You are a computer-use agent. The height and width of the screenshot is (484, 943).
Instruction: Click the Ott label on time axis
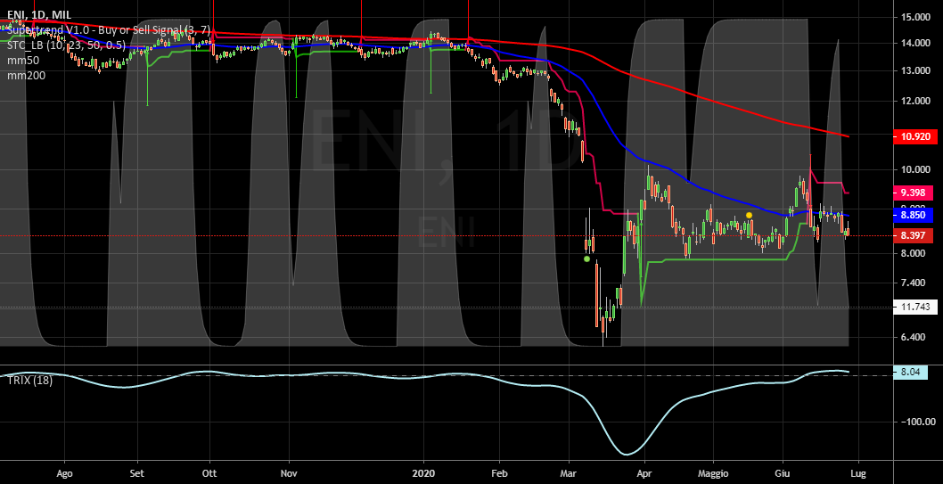point(209,474)
